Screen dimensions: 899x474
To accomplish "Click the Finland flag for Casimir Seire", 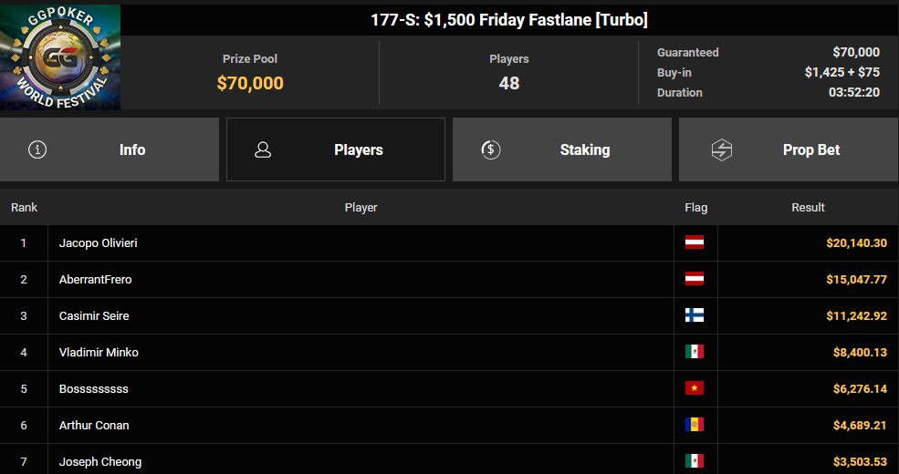I will [695, 315].
